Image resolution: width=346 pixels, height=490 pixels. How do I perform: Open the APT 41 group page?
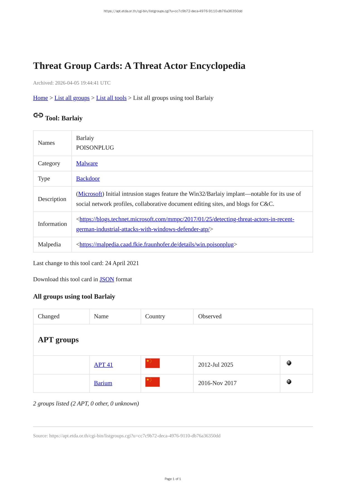pyautogui.click(x=103, y=365)
